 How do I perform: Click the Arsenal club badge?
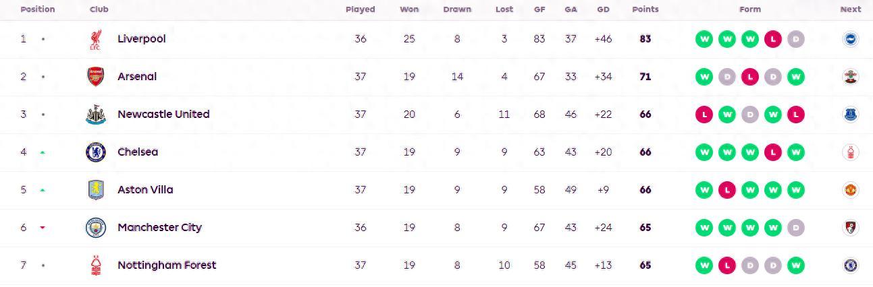click(95, 77)
